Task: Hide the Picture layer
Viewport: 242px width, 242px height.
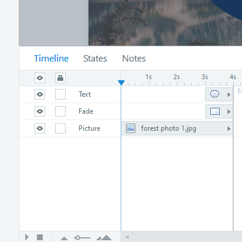Action: [x=40, y=128]
